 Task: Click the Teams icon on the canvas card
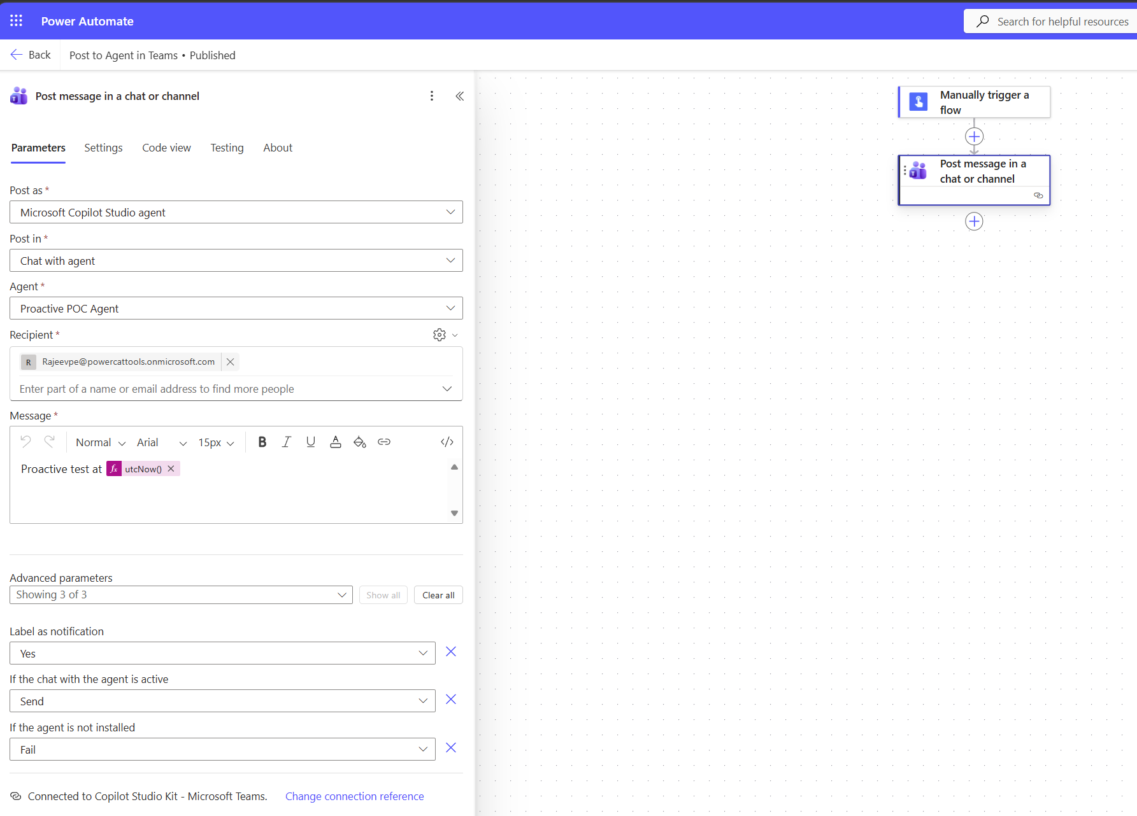[918, 170]
